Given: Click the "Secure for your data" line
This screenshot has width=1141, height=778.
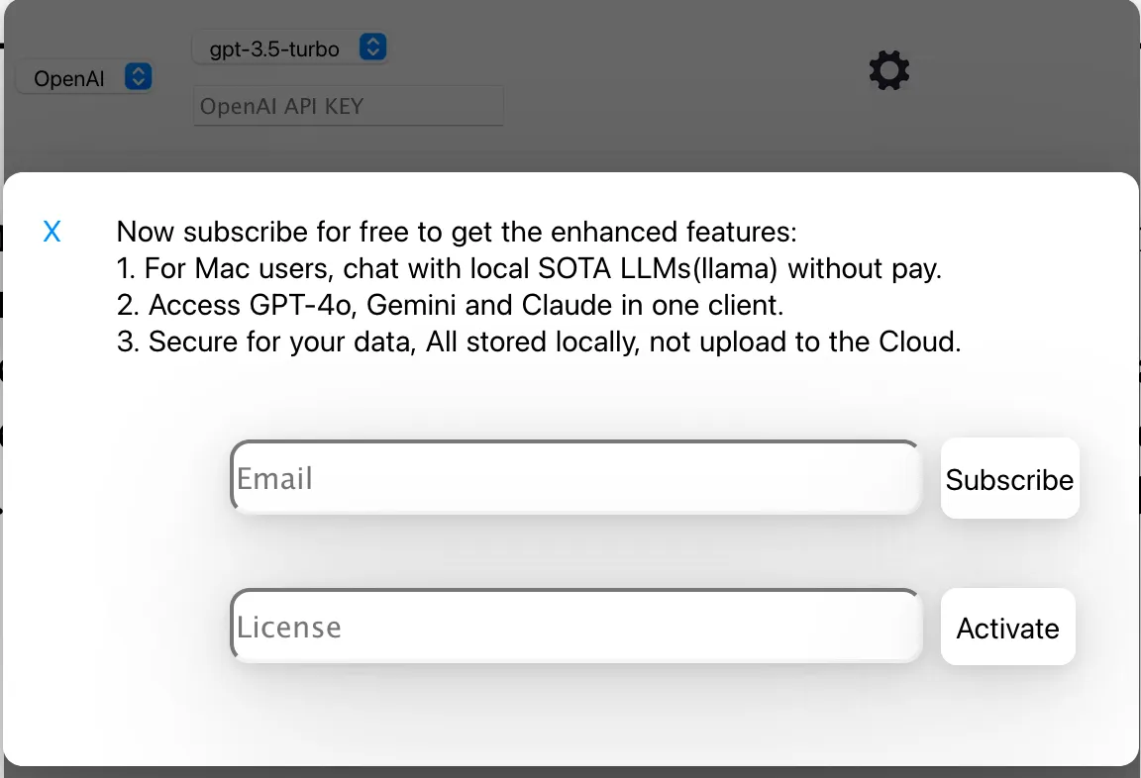Looking at the screenshot, I should coord(538,341).
